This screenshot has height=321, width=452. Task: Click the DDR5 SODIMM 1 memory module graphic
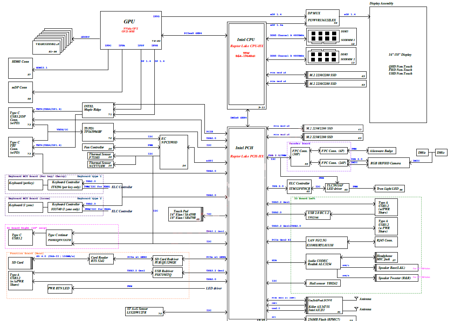(322, 37)
